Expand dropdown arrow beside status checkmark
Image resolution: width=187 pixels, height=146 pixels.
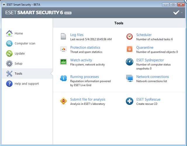pyautogui.click(x=182, y=13)
